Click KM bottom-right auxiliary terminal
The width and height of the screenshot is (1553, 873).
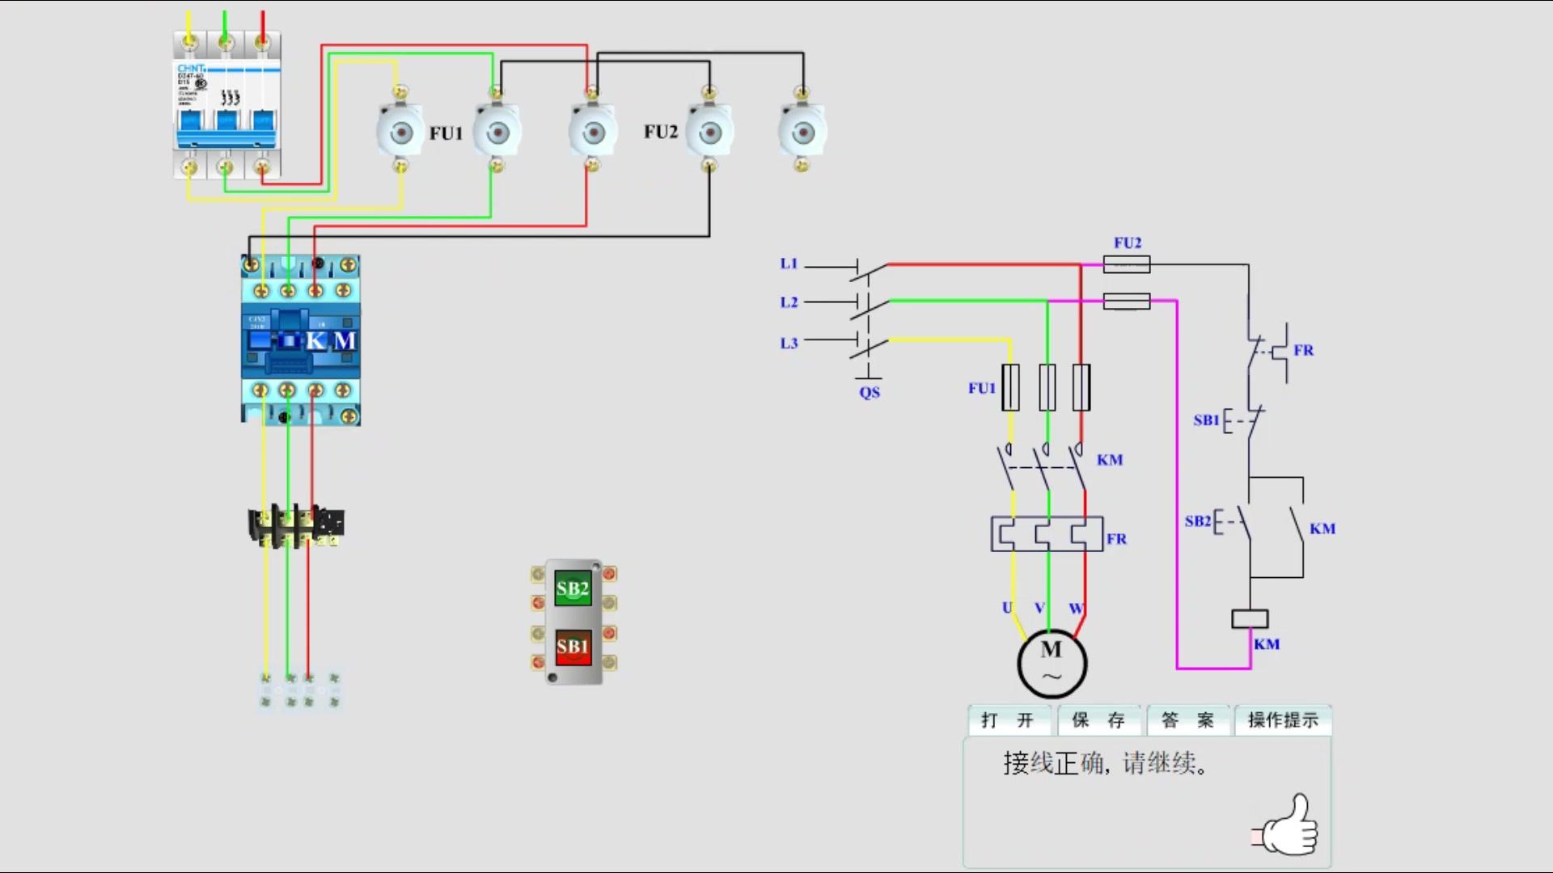[x=349, y=416]
